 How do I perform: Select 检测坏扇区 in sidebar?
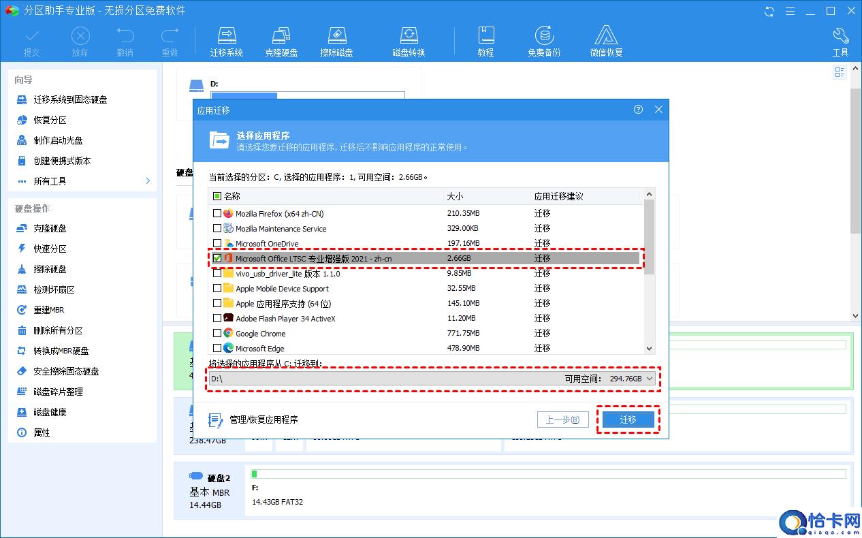coord(54,289)
